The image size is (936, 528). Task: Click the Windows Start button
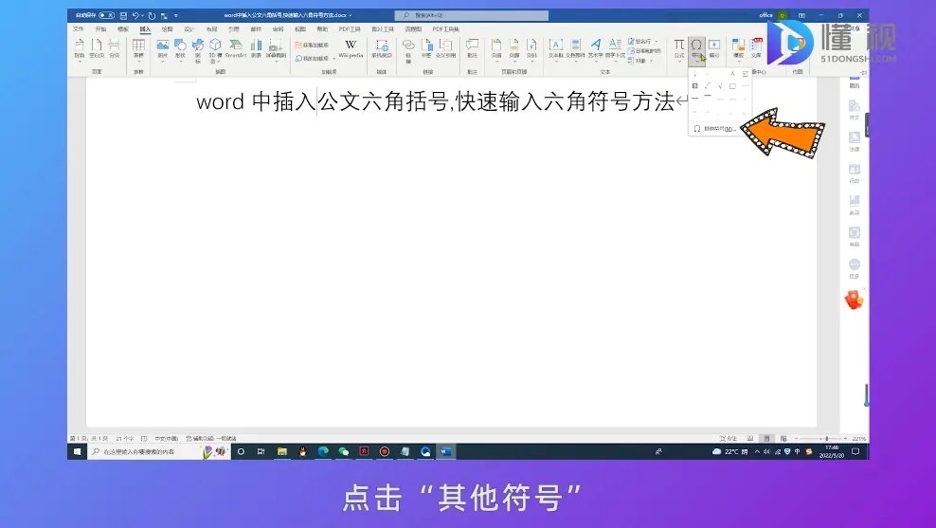click(x=78, y=452)
